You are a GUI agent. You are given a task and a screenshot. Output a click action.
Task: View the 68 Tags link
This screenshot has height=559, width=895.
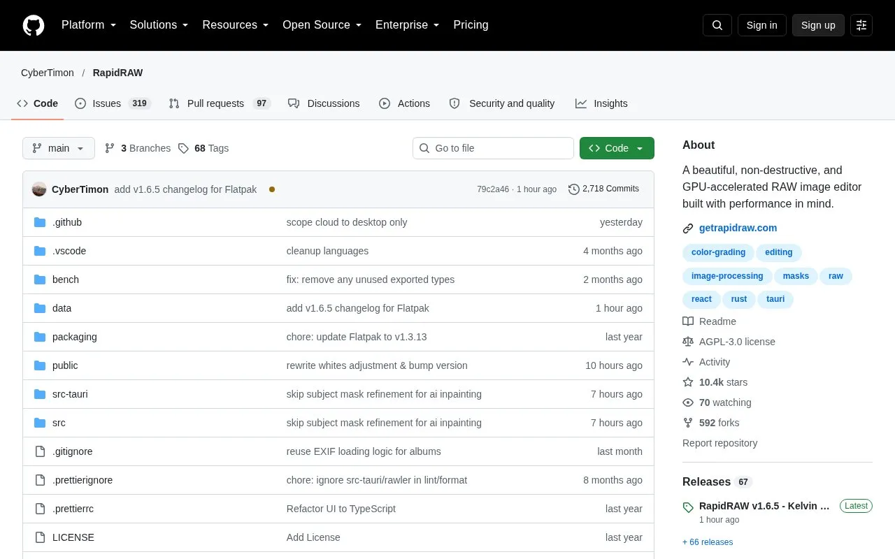[x=203, y=148]
